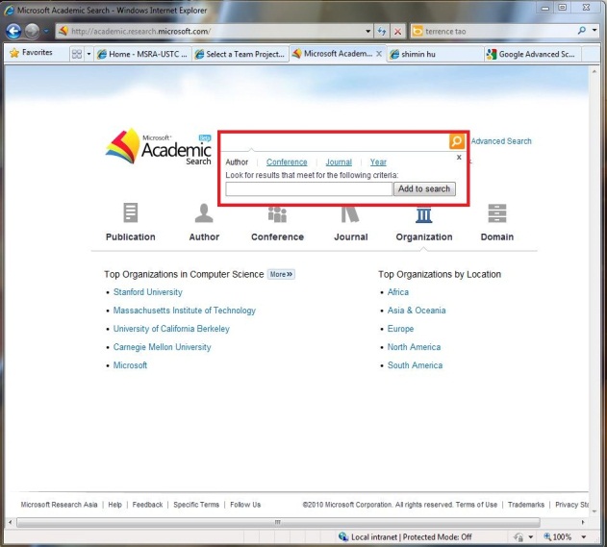Image resolution: width=607 pixels, height=547 pixels.
Task: Close the Microsoft Academic tab
Action: tap(379, 54)
